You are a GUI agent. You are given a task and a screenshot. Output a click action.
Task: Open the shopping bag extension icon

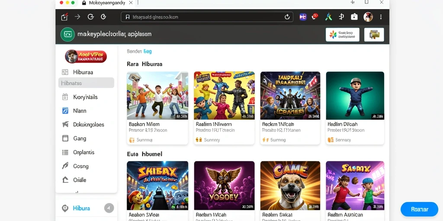[354, 17]
